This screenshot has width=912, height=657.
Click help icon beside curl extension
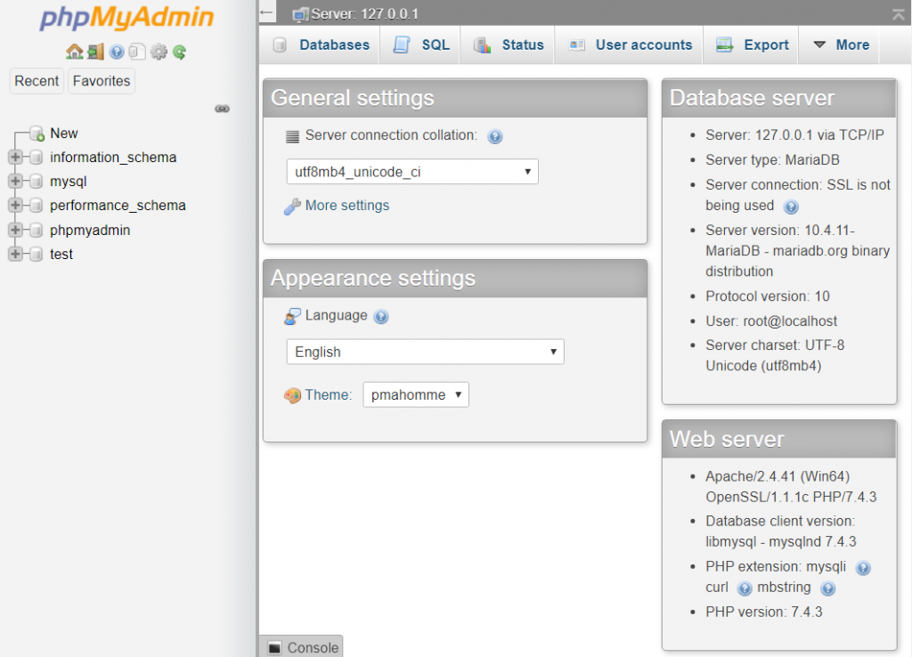(745, 588)
